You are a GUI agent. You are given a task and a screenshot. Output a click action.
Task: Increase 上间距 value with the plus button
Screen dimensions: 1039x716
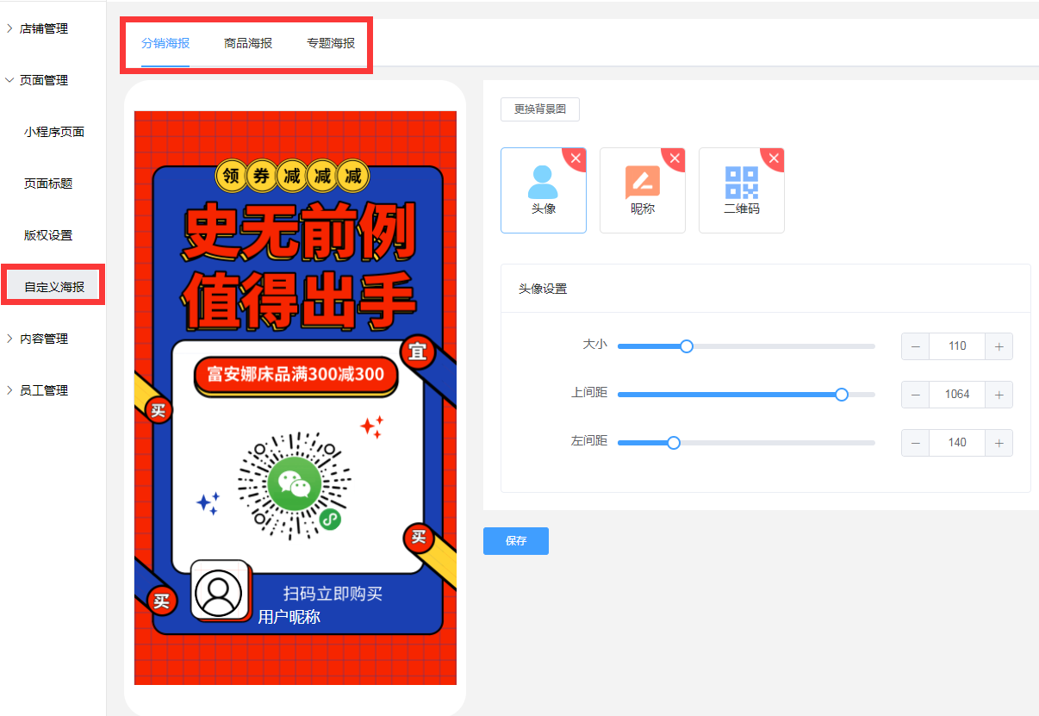999,395
